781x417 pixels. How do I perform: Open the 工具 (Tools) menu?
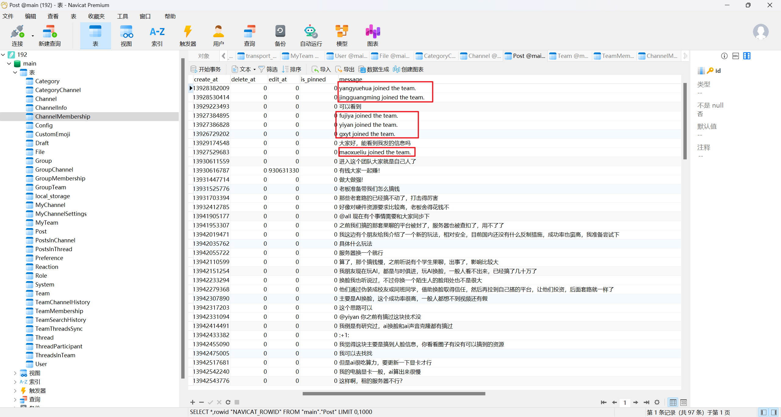pyautogui.click(x=122, y=16)
